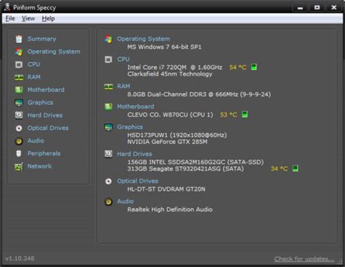Click 156GB INTEL SSD drive line
Image resolution: width=345 pixels, height=267 pixels.
[x=195, y=162]
